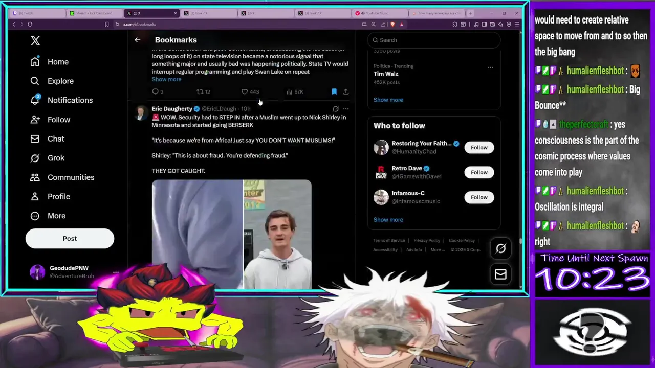Show more Who to follow suggestions

click(x=388, y=220)
